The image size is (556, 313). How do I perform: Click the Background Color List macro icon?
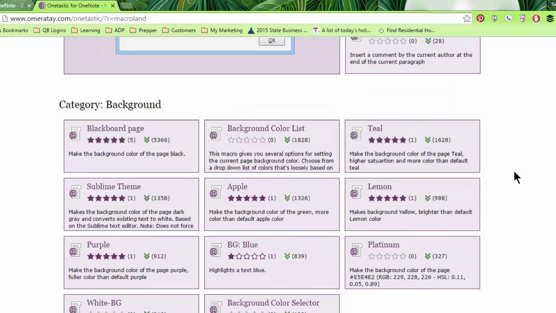click(x=215, y=134)
